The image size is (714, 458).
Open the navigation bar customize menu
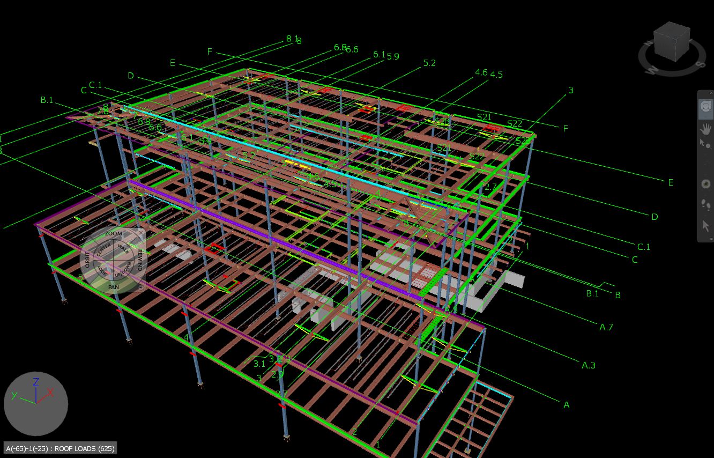tap(711, 239)
